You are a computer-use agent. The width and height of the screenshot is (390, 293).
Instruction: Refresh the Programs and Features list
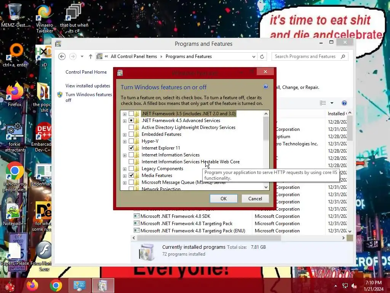pos(262,56)
